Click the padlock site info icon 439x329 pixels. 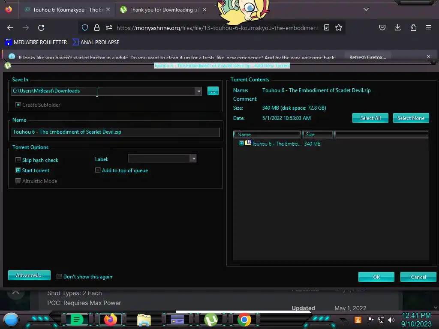97,27
